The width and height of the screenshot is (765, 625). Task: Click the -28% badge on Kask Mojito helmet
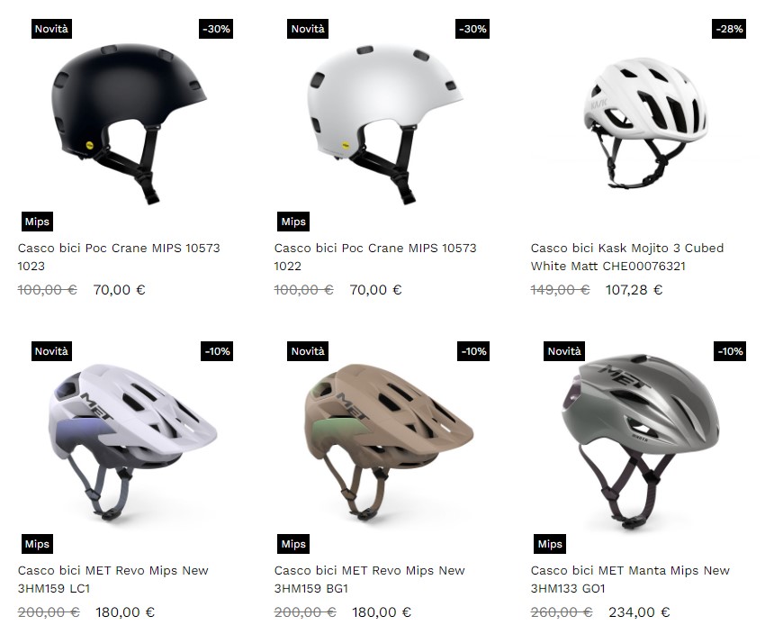[x=729, y=29]
